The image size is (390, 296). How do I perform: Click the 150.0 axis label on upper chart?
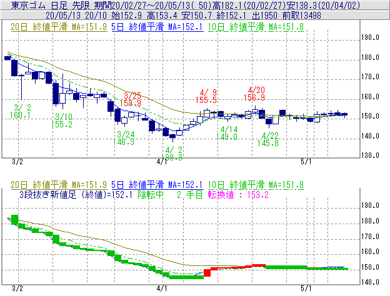pyautogui.click(x=370, y=116)
